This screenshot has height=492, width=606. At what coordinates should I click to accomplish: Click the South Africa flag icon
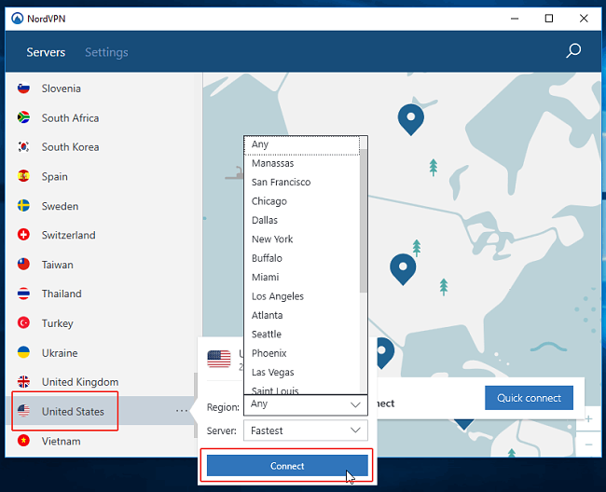click(x=23, y=117)
